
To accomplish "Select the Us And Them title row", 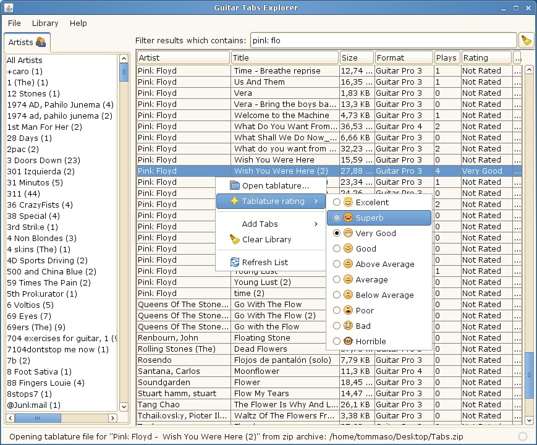I will 329,82.
